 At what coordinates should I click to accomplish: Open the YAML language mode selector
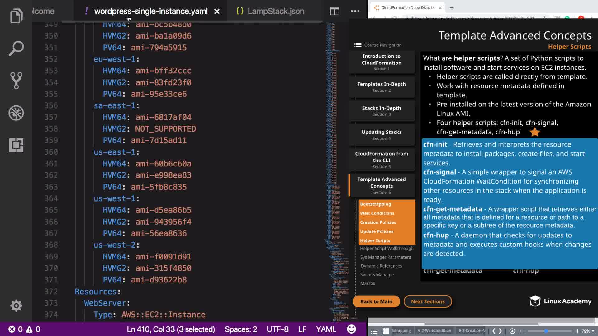pos(326,329)
